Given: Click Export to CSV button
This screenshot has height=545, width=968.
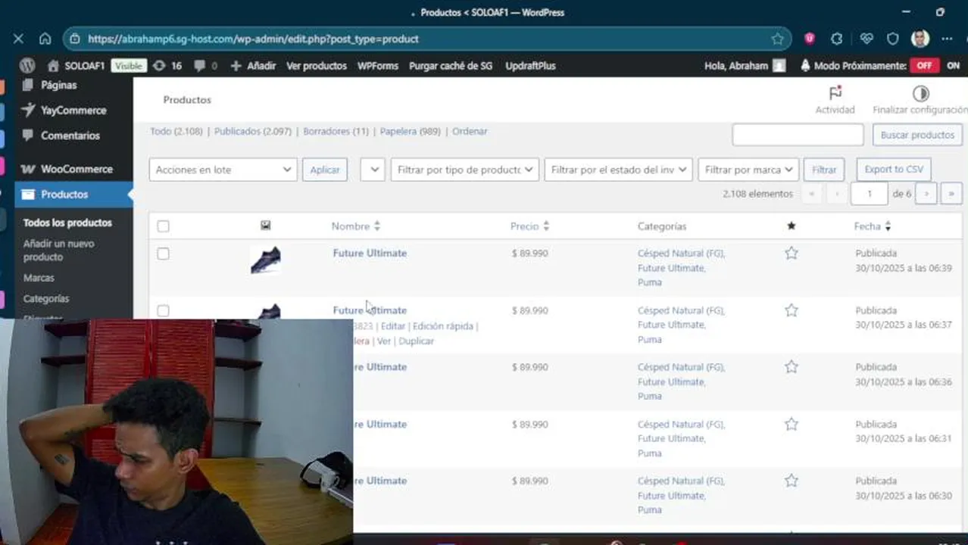Looking at the screenshot, I should 894,170.
